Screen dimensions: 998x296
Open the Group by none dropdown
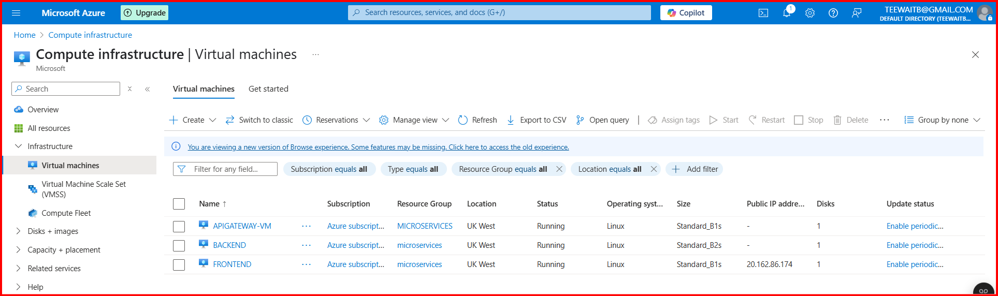tap(943, 120)
